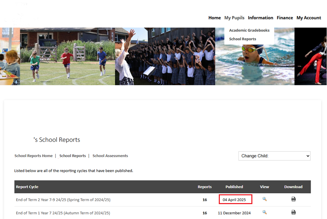Go to Home in the top navigation
Viewport: 327px width, 219px height.
[x=214, y=18]
